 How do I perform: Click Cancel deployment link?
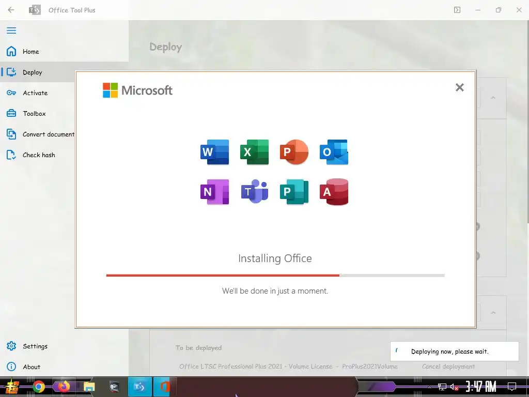(x=448, y=367)
